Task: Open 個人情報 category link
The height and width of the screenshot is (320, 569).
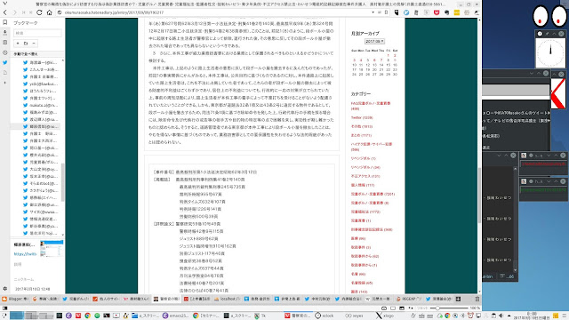Action: (363, 185)
